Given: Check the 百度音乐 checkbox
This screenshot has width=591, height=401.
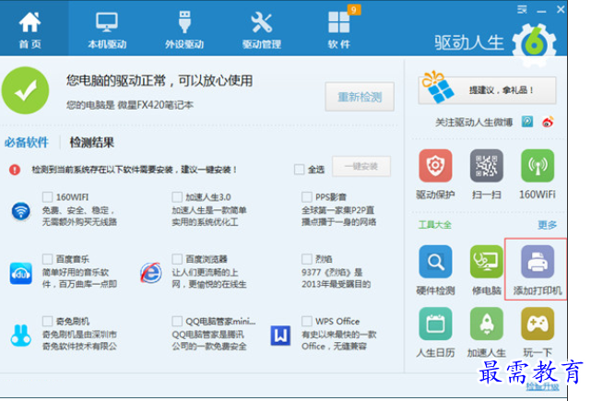Looking at the screenshot, I should click(x=48, y=259).
